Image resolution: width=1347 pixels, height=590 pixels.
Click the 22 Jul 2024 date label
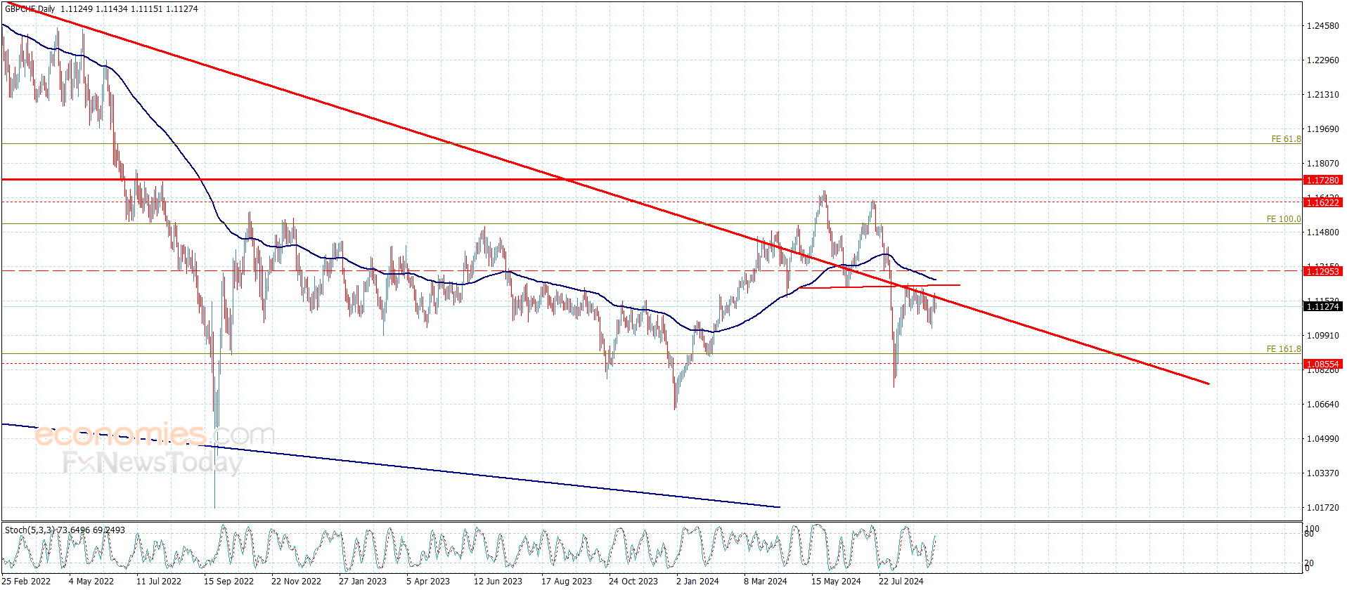click(901, 582)
